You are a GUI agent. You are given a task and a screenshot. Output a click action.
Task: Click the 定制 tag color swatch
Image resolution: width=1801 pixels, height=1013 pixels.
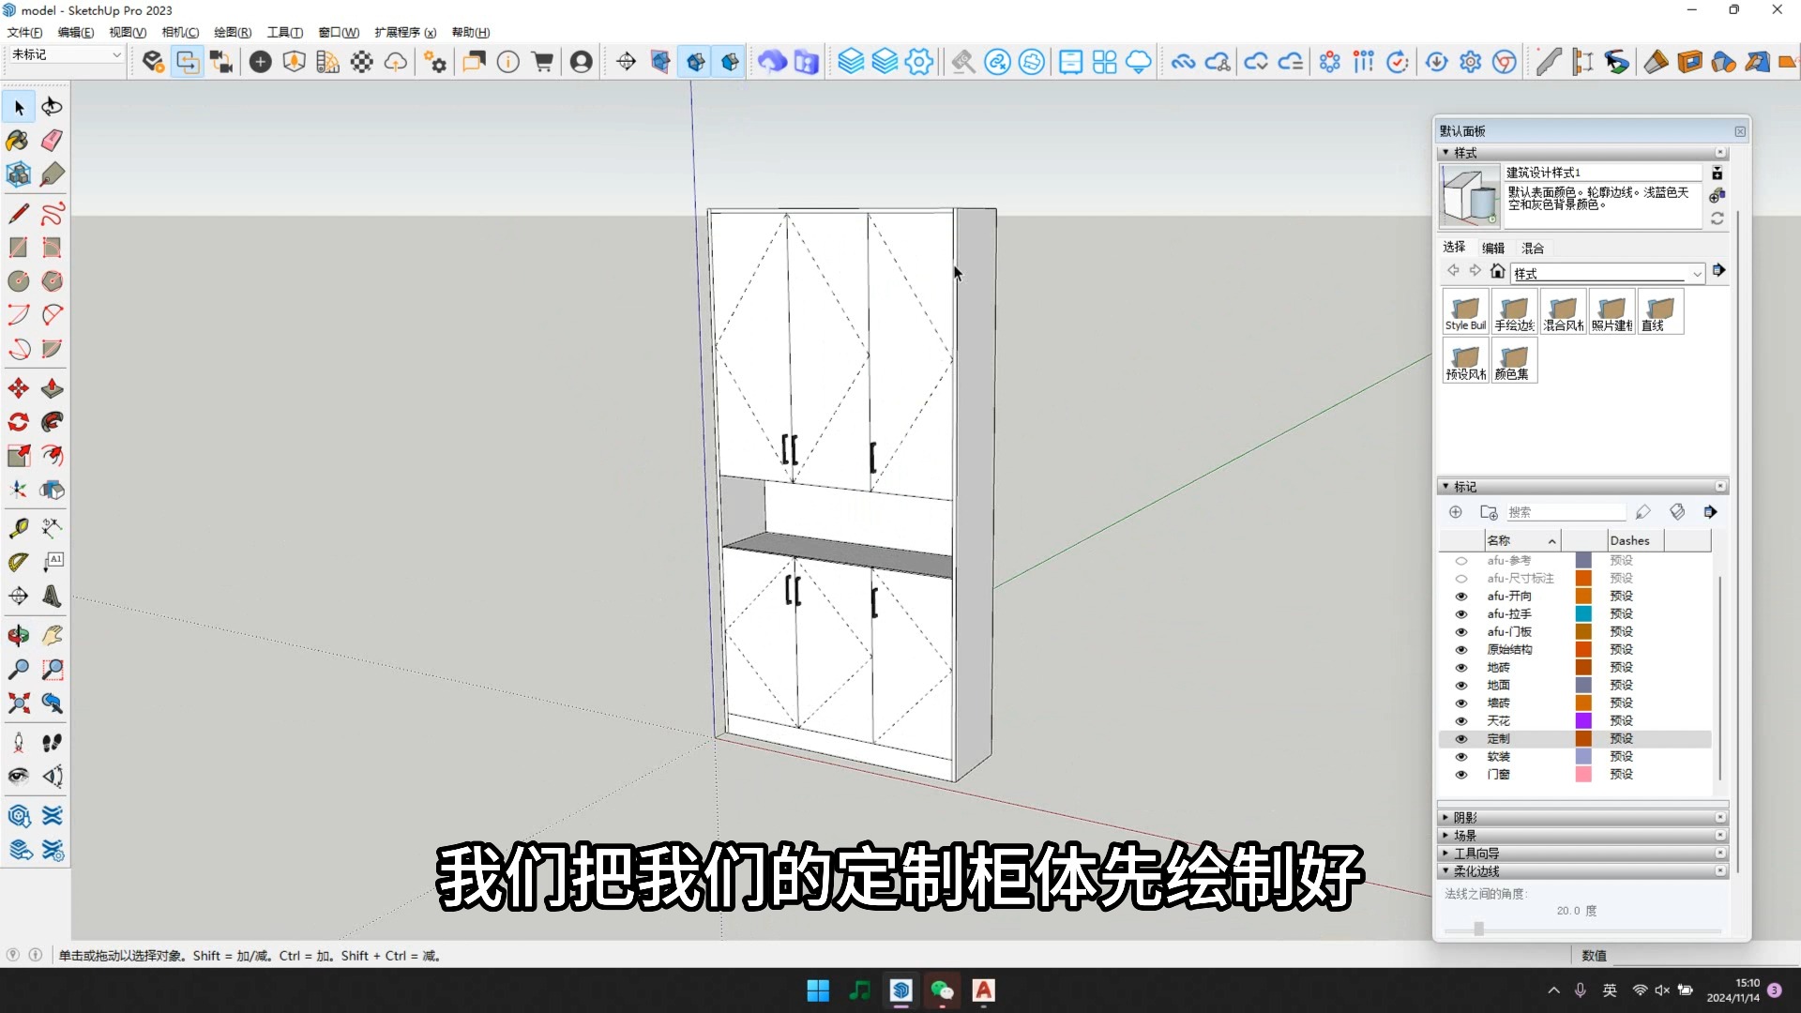click(1583, 739)
